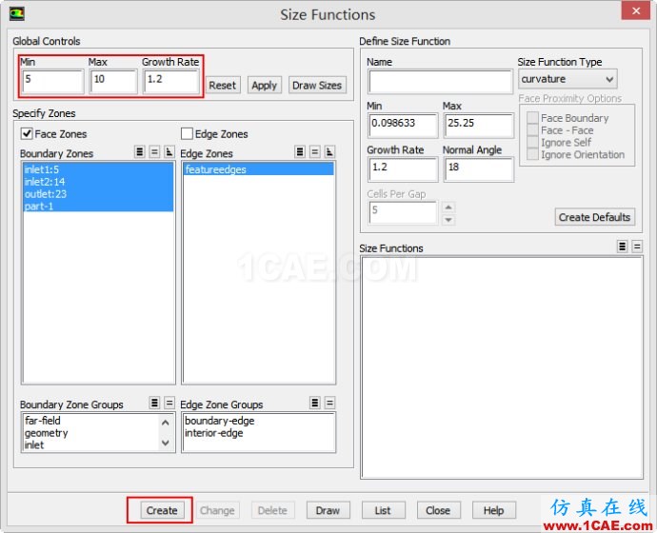Select all Boundary Zones list entries icon
Screen dimensions: 657x533
tap(140, 151)
